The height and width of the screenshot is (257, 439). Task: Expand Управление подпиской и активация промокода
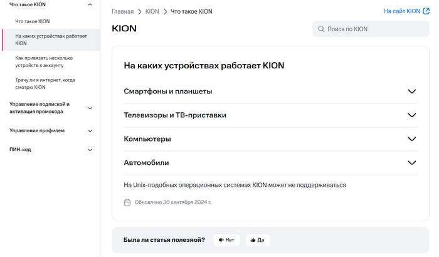tap(90, 108)
